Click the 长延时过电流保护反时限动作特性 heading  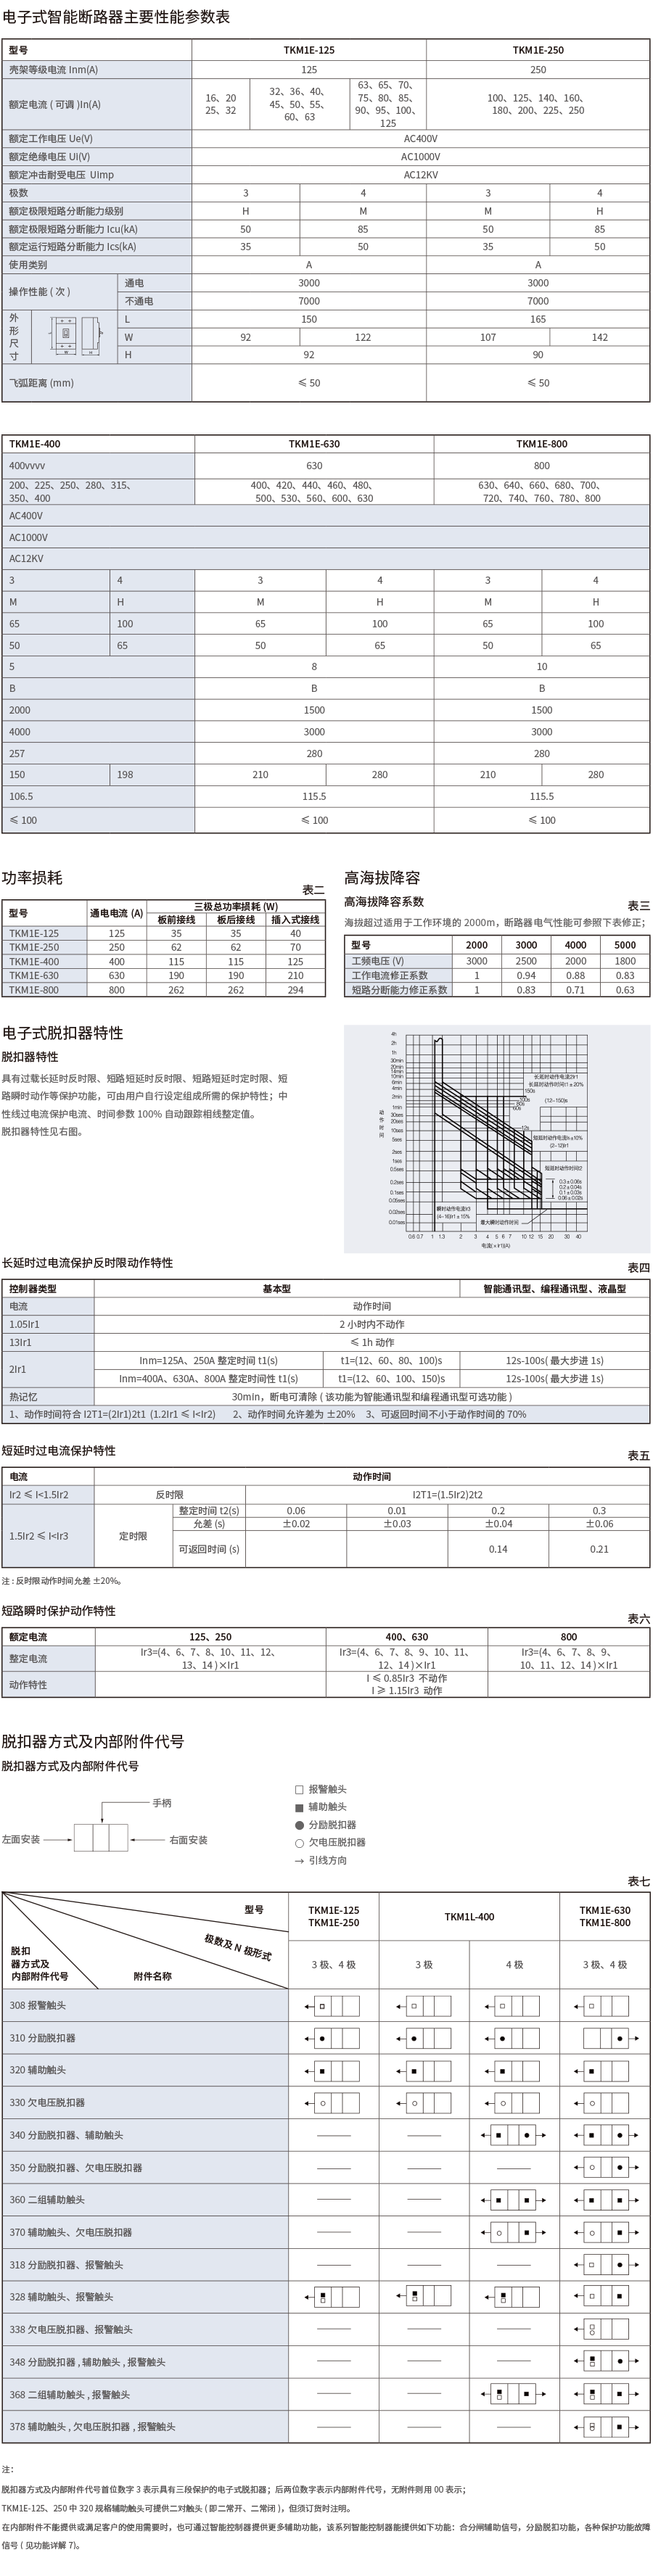point(87,1263)
